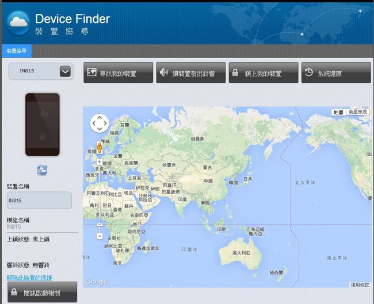Screen dimensions: 374x304
Task: Click the Google logo on map
Action: [96, 282]
